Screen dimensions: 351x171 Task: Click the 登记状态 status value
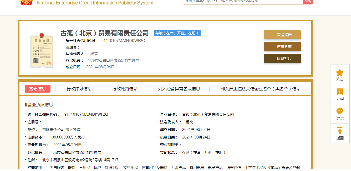point(204,152)
